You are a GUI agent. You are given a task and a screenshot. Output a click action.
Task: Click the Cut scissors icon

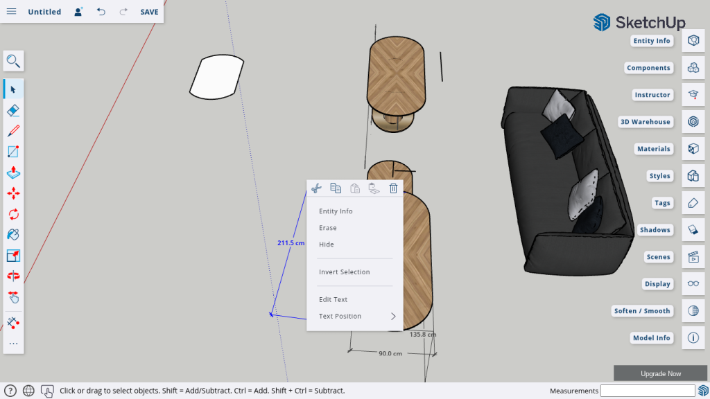[316, 188]
